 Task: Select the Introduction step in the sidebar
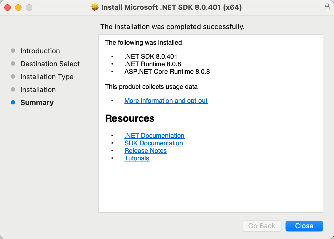(40, 51)
